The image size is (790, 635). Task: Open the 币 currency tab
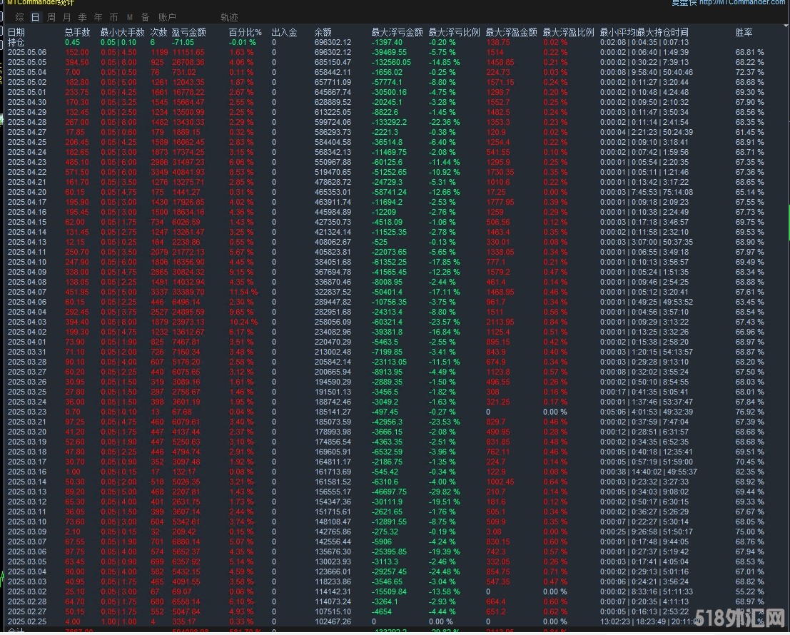click(x=114, y=17)
